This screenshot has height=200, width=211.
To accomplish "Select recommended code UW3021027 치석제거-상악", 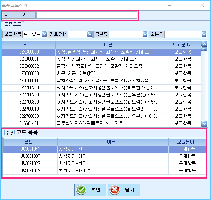I will click(105, 163).
